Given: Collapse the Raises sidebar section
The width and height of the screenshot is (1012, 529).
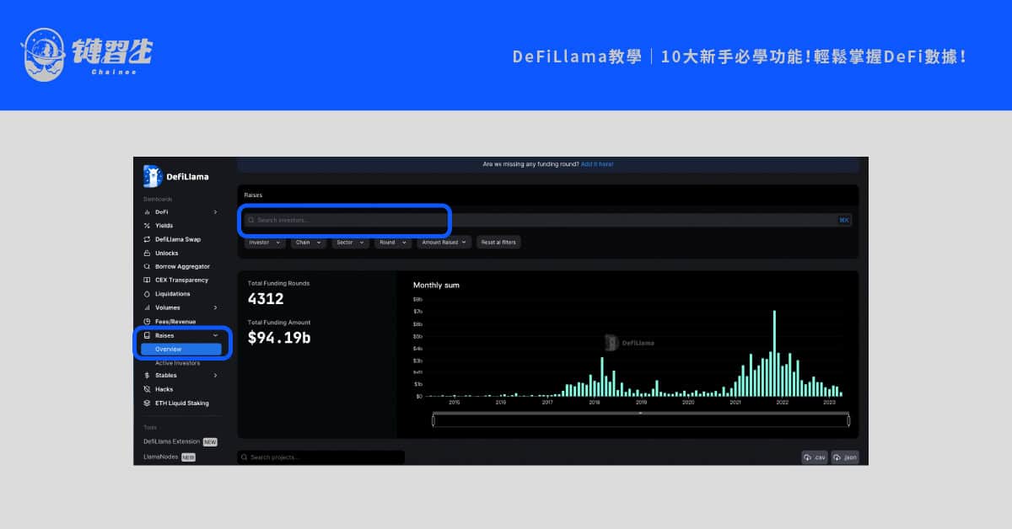Looking at the screenshot, I should tap(215, 335).
